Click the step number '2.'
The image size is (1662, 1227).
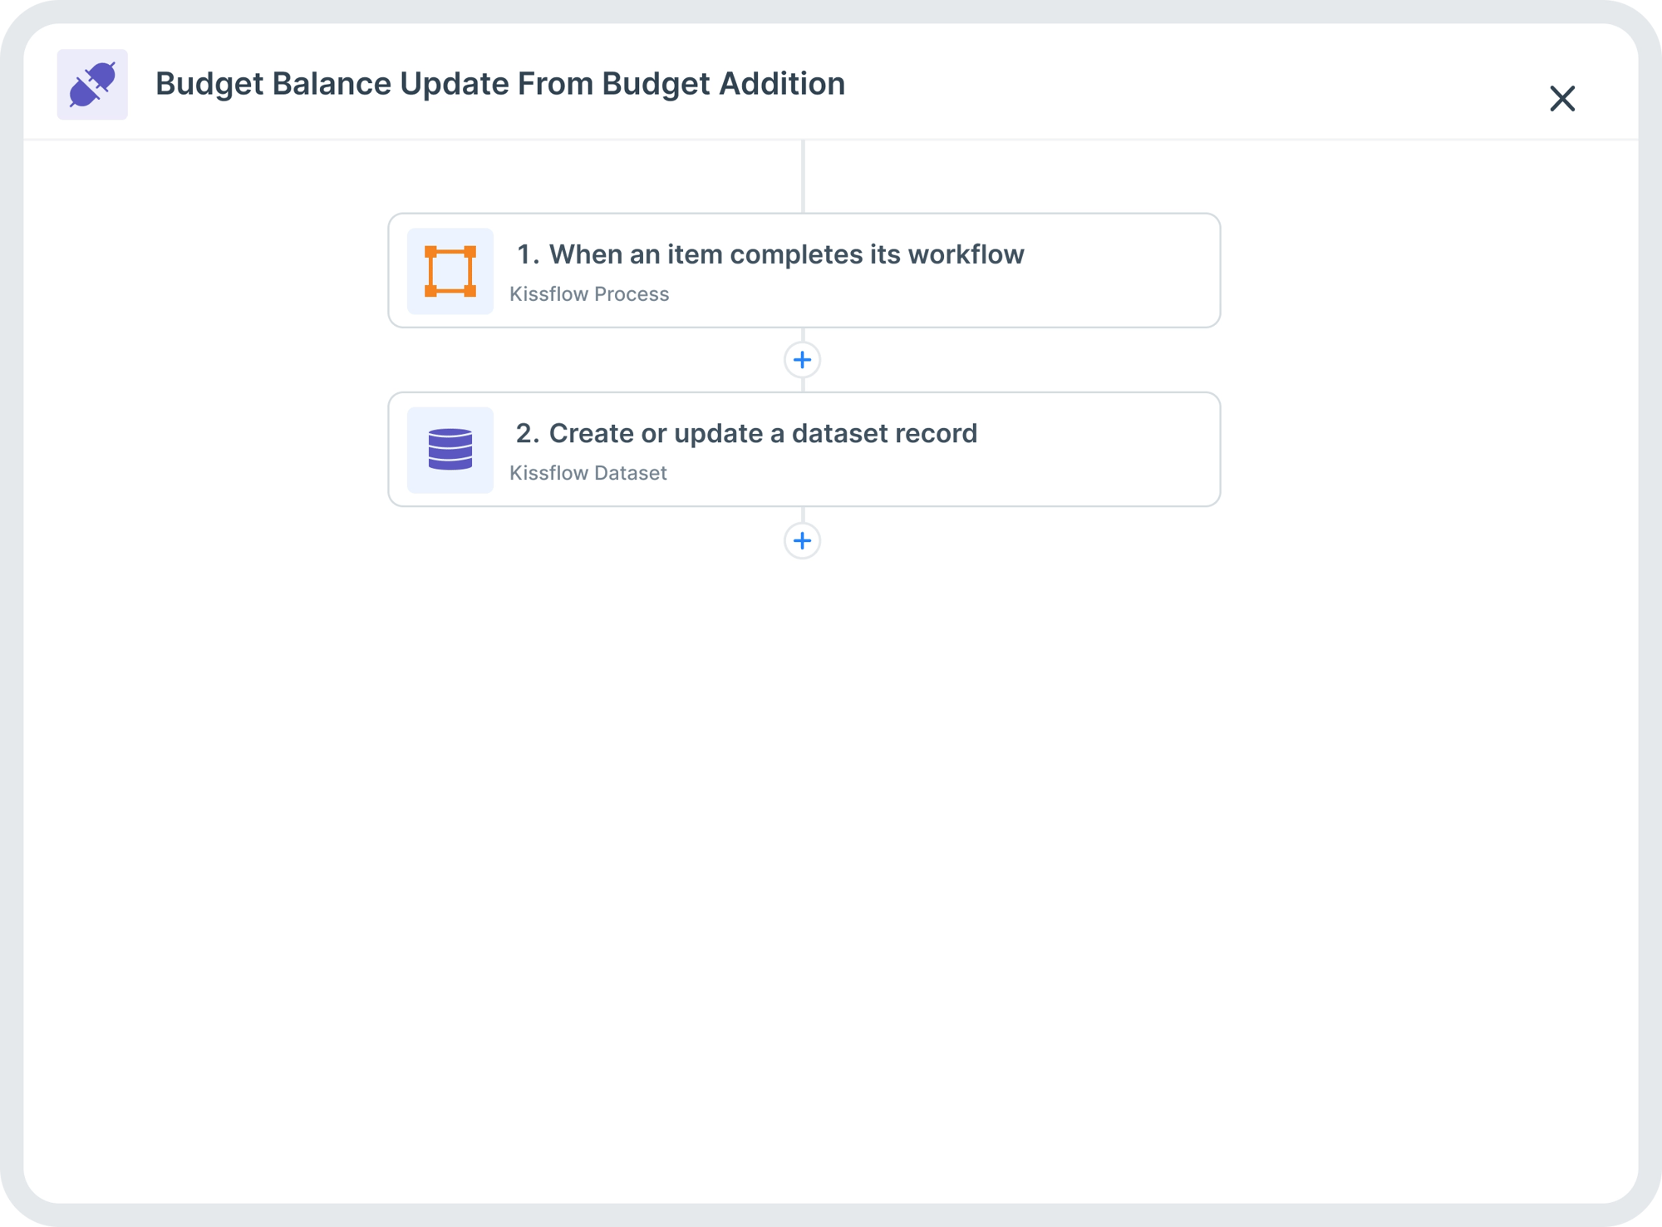pyautogui.click(x=528, y=433)
